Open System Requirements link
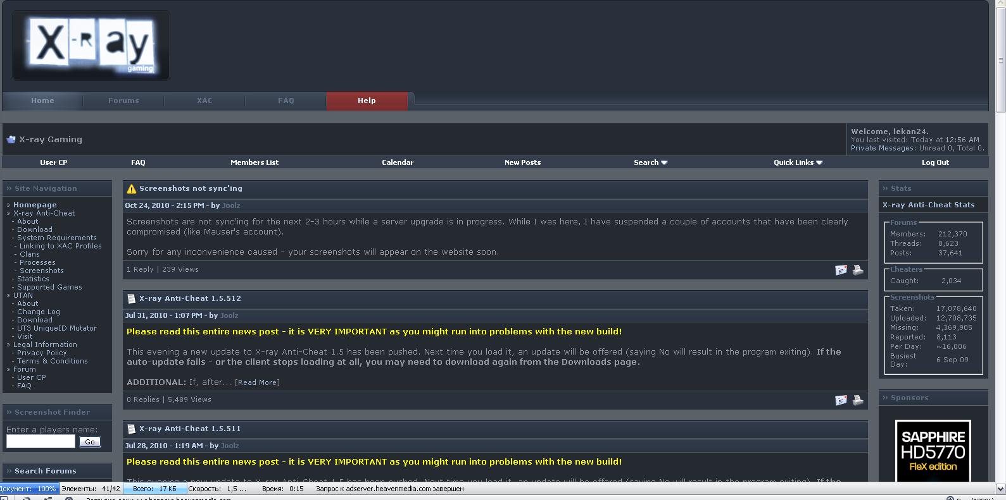The image size is (1006, 500). (57, 238)
